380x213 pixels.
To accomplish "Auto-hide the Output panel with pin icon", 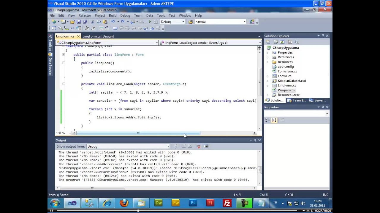I will coord(255,140).
